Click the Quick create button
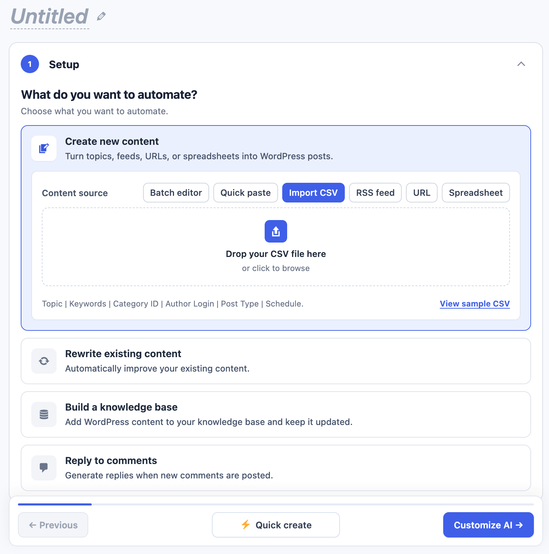 coord(276,525)
